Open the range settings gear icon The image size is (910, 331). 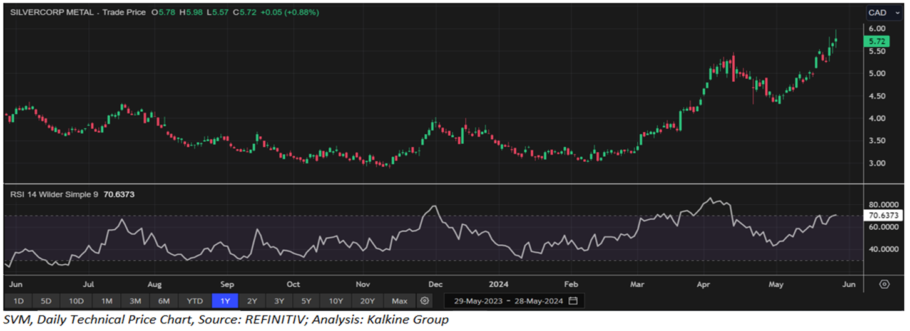click(x=425, y=301)
